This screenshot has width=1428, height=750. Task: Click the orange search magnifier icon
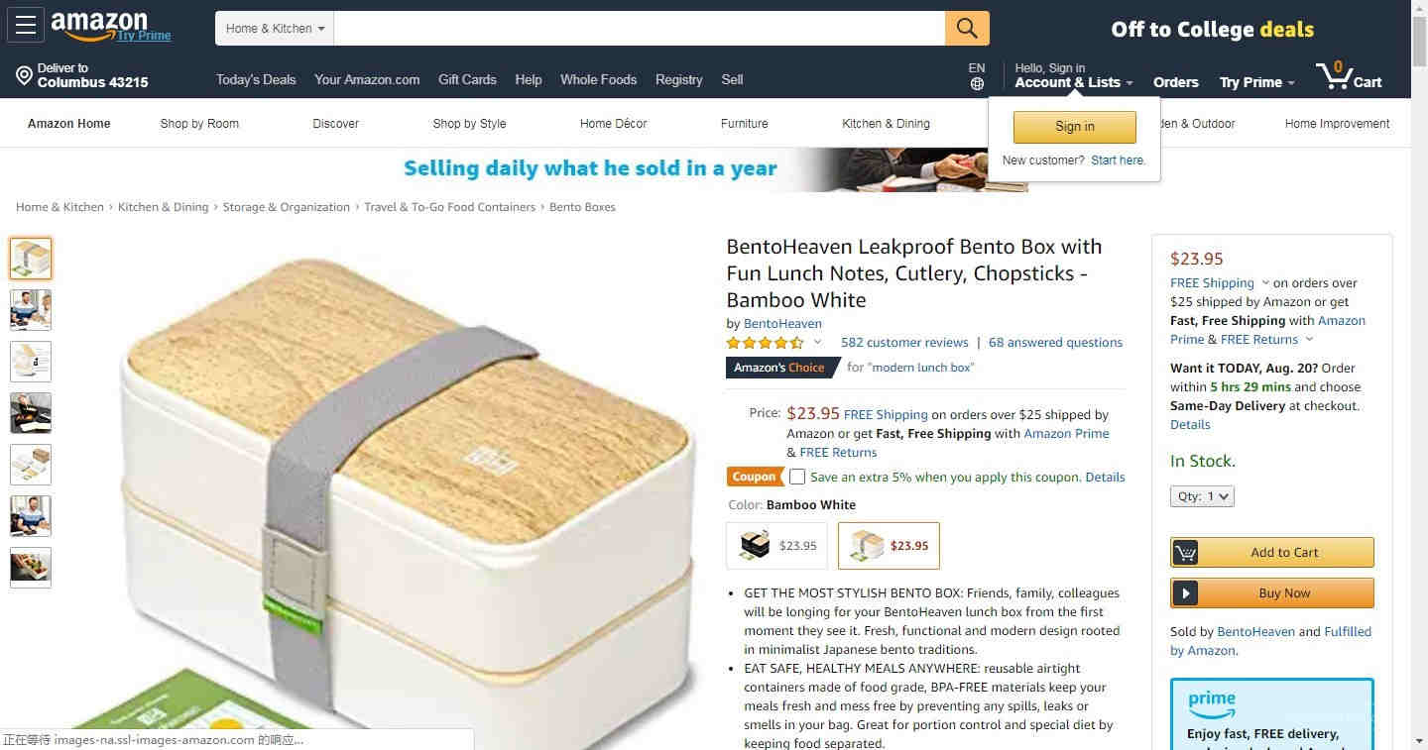click(x=967, y=28)
